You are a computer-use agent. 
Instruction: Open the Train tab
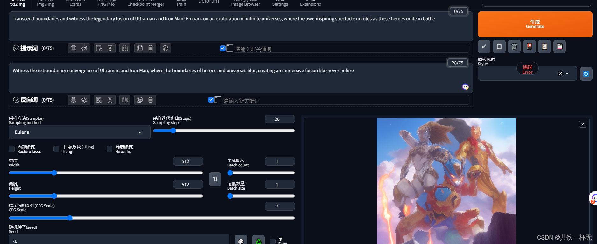(181, 3)
